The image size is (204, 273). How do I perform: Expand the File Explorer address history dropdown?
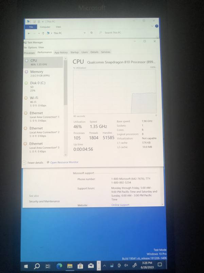tap(85, 33)
